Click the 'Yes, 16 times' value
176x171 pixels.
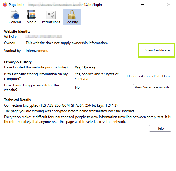[x=85, y=68]
